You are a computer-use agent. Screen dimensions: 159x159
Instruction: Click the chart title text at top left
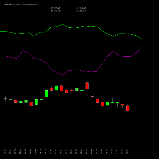(21, 5)
